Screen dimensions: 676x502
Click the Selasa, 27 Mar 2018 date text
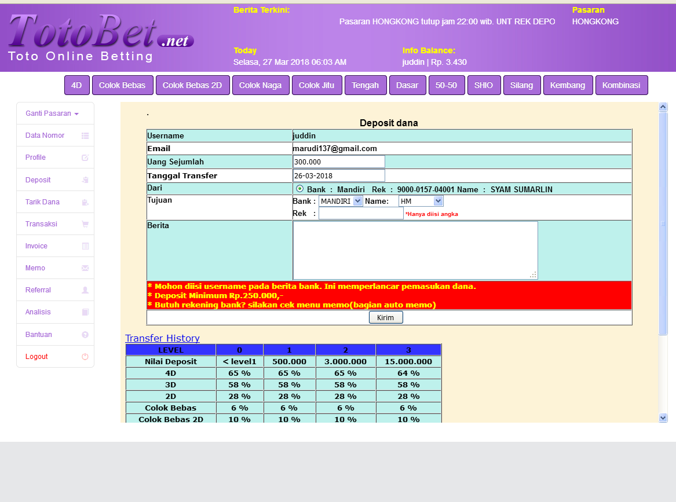pos(290,62)
